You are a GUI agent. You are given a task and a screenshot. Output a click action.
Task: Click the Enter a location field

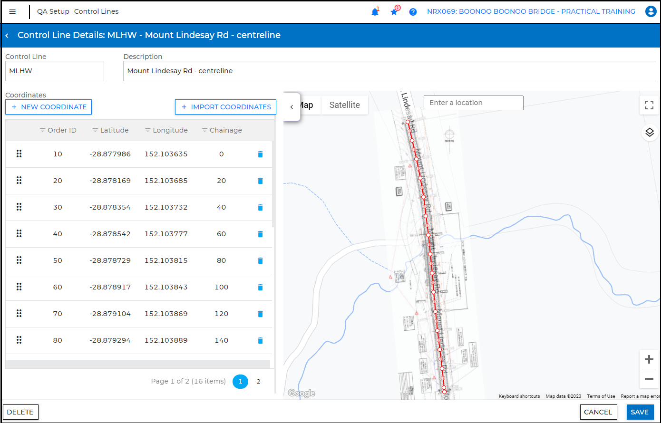[x=473, y=103]
